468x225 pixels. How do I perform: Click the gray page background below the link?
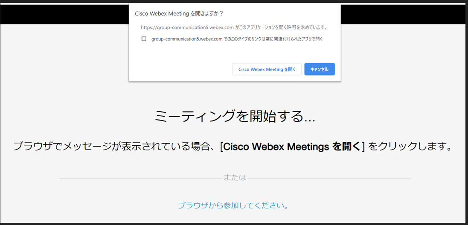234,217
